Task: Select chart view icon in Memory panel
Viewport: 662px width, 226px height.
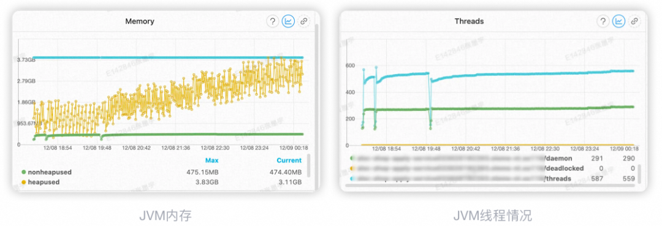Action: tap(288, 21)
